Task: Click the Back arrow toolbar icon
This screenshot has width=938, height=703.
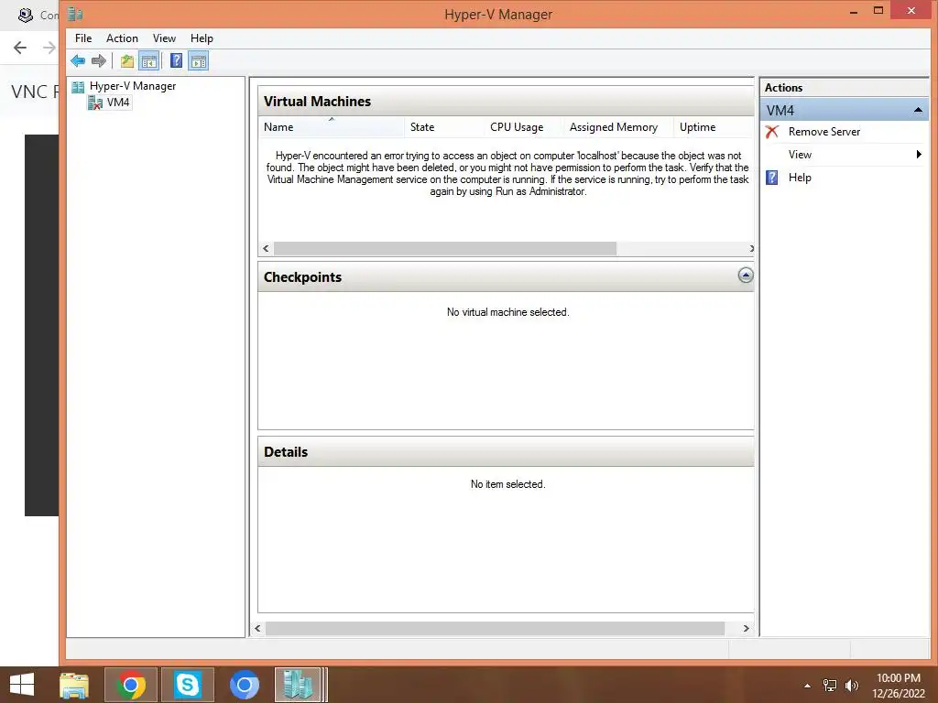Action: pos(78,61)
